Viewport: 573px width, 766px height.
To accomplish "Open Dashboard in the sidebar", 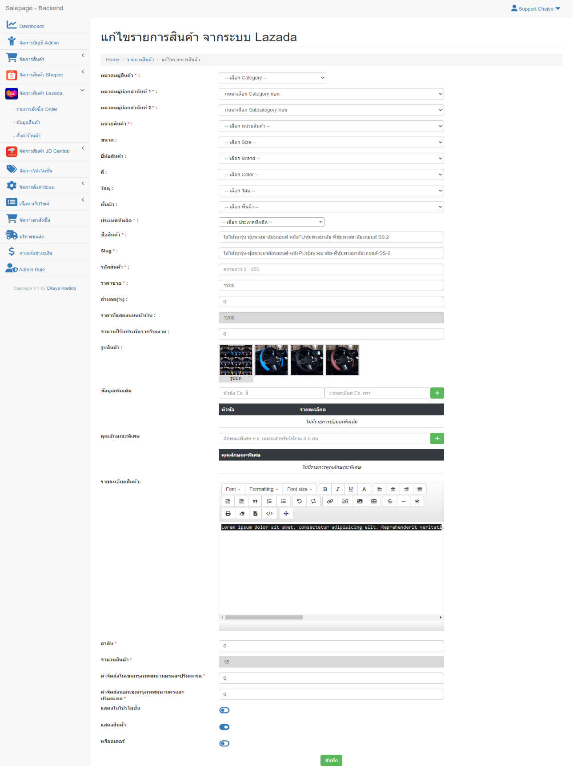I will [x=31, y=26].
